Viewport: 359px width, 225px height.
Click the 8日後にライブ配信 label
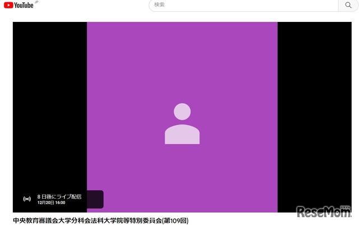(59, 196)
